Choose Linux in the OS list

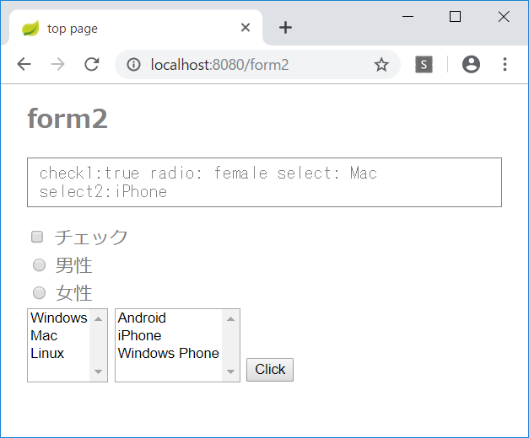[47, 354]
